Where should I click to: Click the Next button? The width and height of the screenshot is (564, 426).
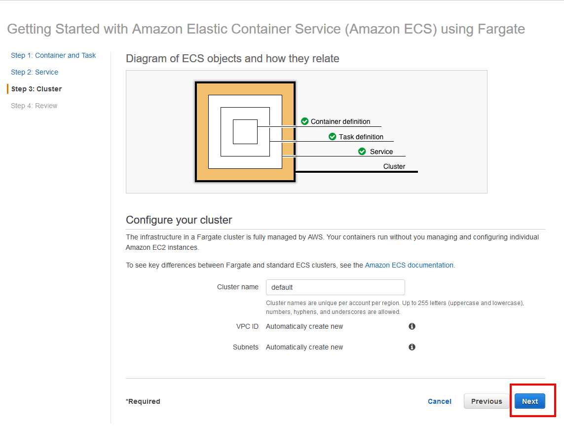(529, 401)
